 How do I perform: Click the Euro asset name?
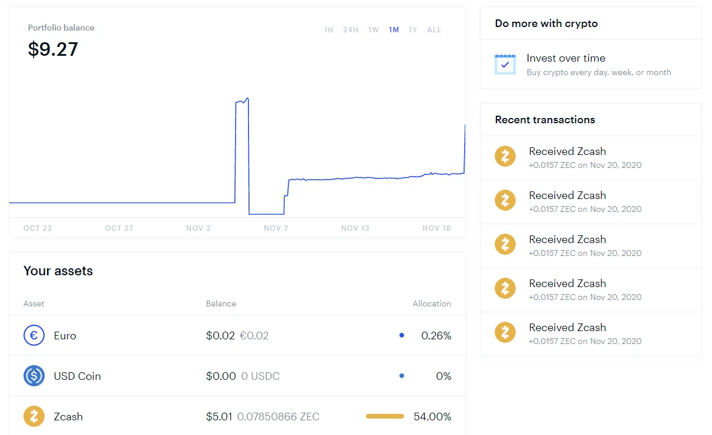coord(65,336)
